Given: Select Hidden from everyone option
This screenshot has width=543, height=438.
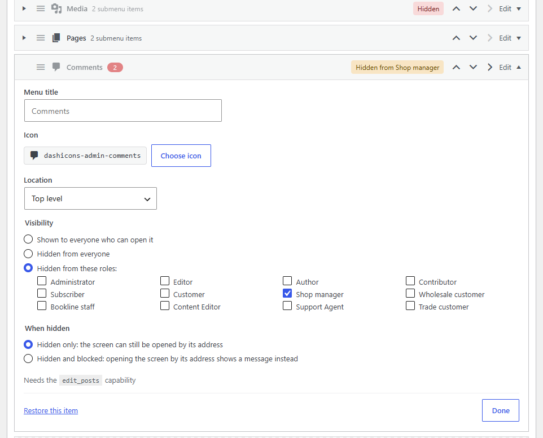Looking at the screenshot, I should (28, 254).
